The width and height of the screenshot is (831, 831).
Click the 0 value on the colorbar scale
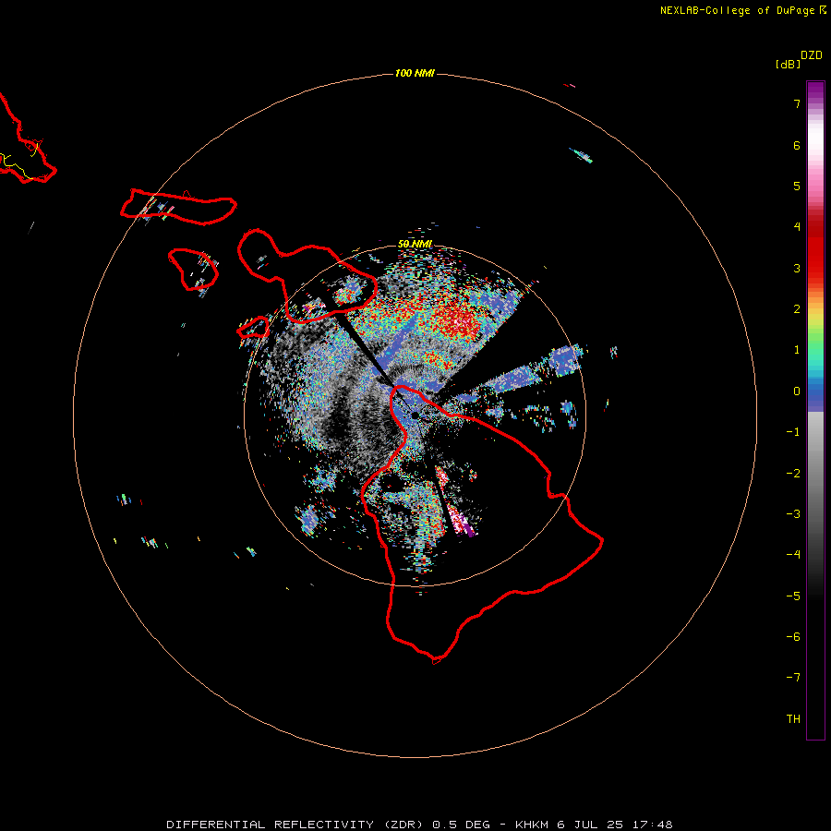click(x=797, y=391)
